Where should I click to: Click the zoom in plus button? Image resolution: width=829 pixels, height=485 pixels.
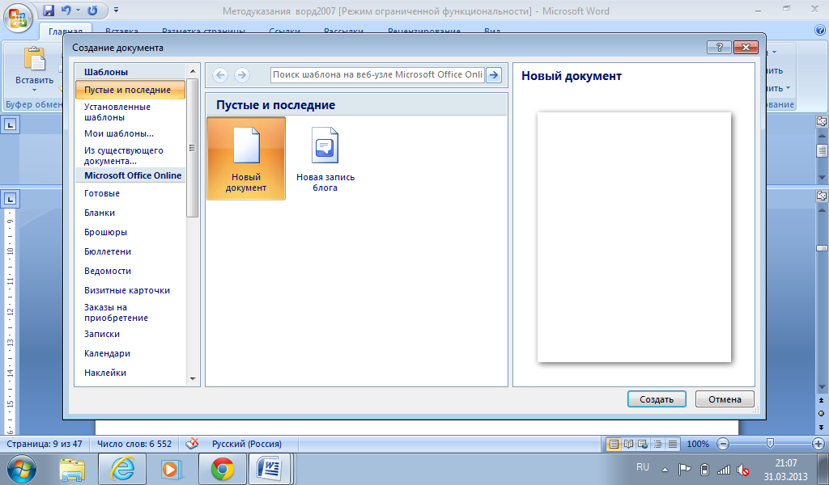pos(818,444)
